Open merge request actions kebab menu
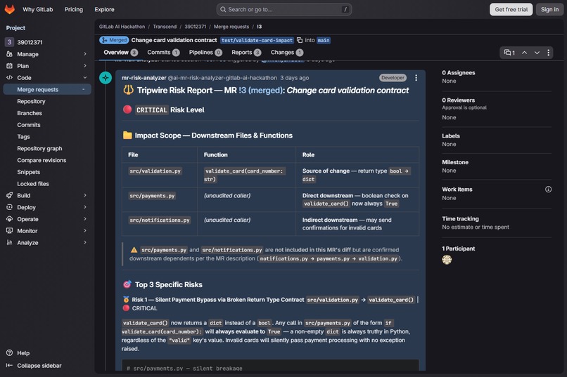Screen dimensions: 567x377 (548, 53)
